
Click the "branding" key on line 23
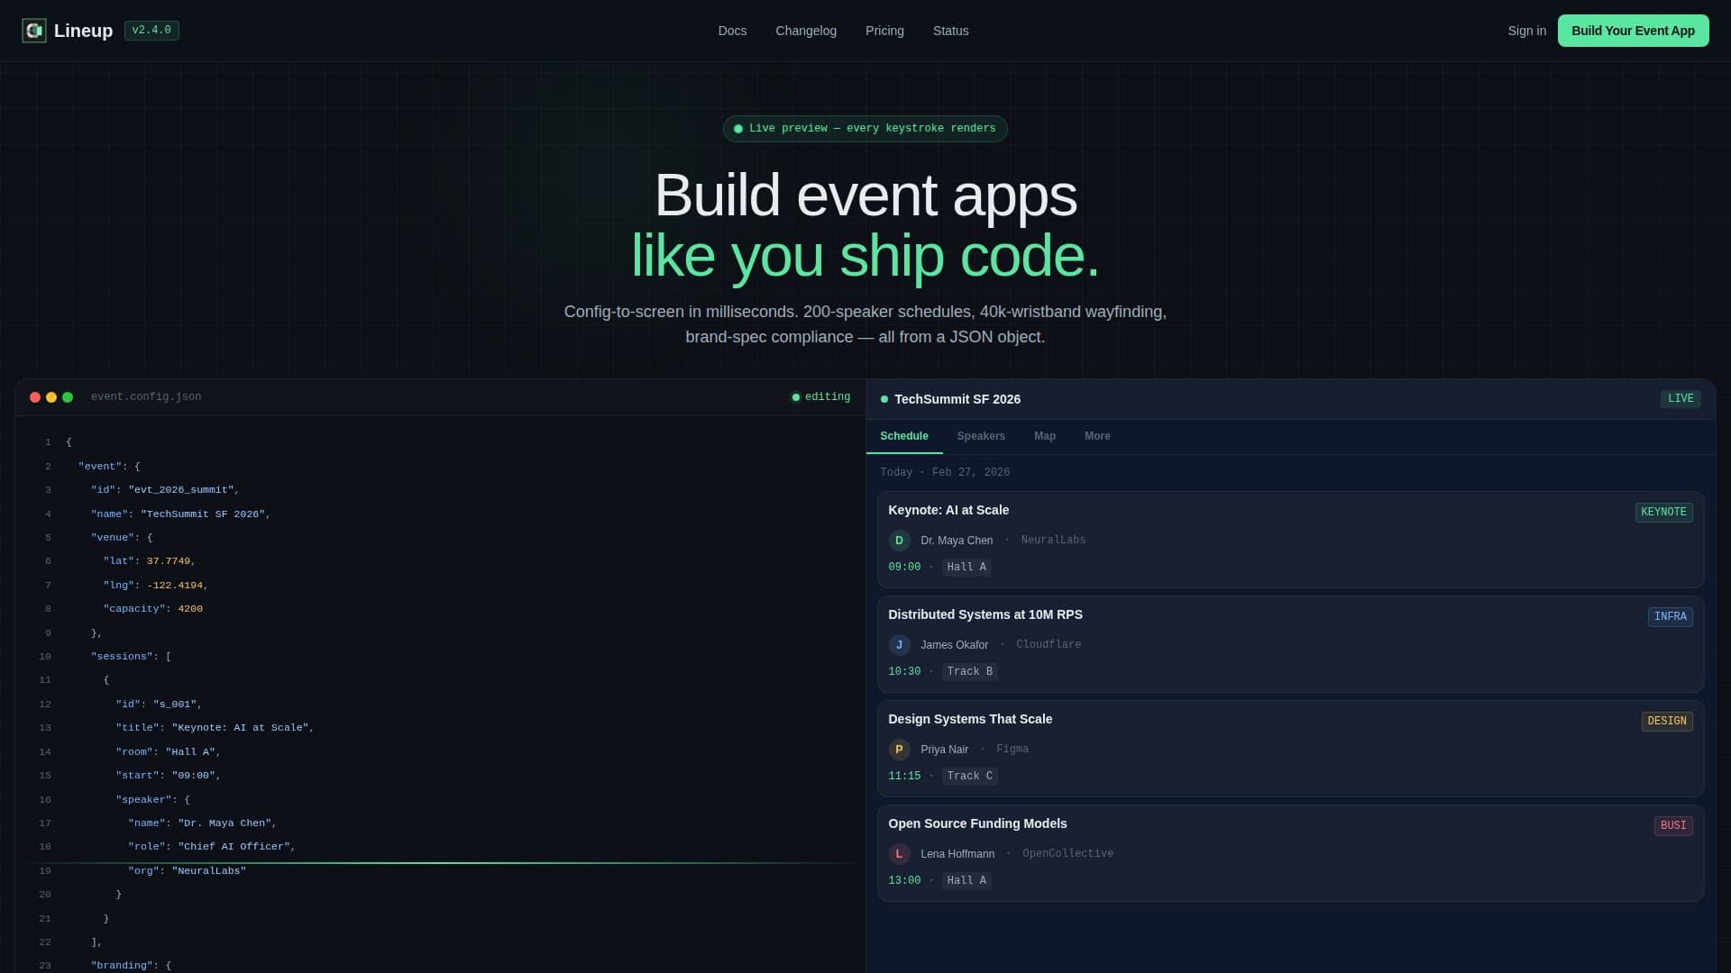pos(122,966)
